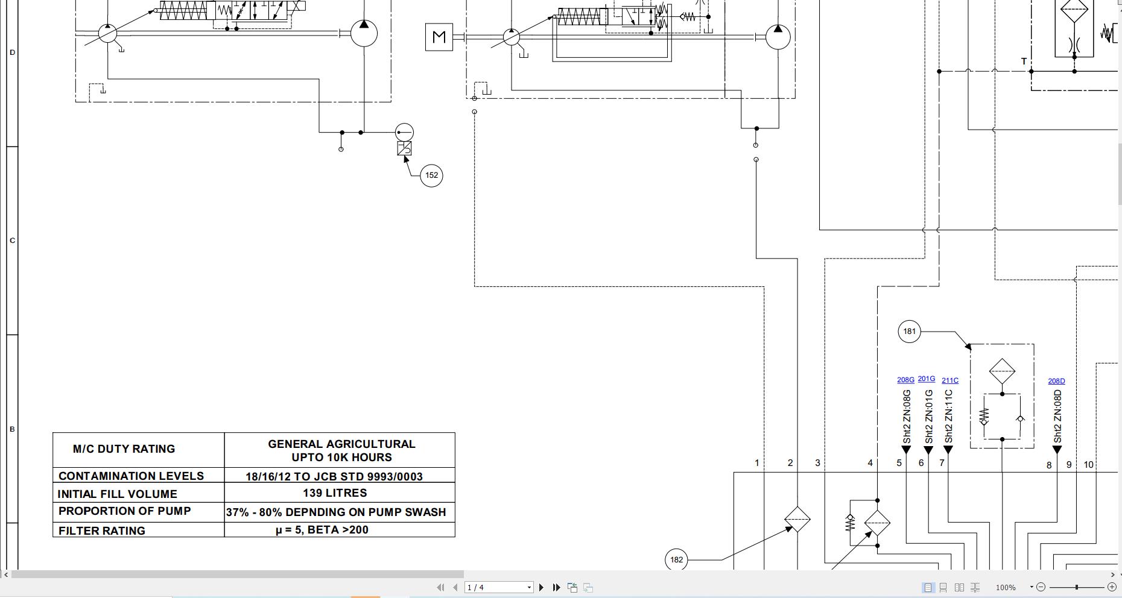Go to the first page
This screenshot has width=1122, height=598.
point(440,587)
